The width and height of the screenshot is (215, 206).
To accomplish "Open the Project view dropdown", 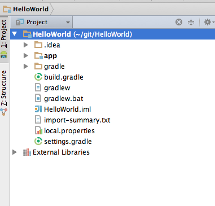I will [41, 22].
